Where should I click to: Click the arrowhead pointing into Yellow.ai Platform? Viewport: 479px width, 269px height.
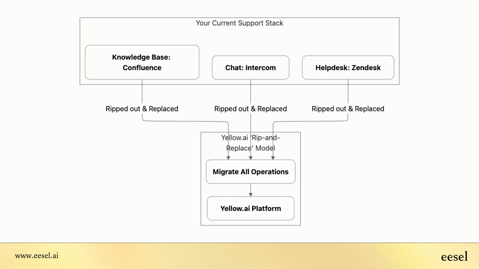(x=251, y=195)
